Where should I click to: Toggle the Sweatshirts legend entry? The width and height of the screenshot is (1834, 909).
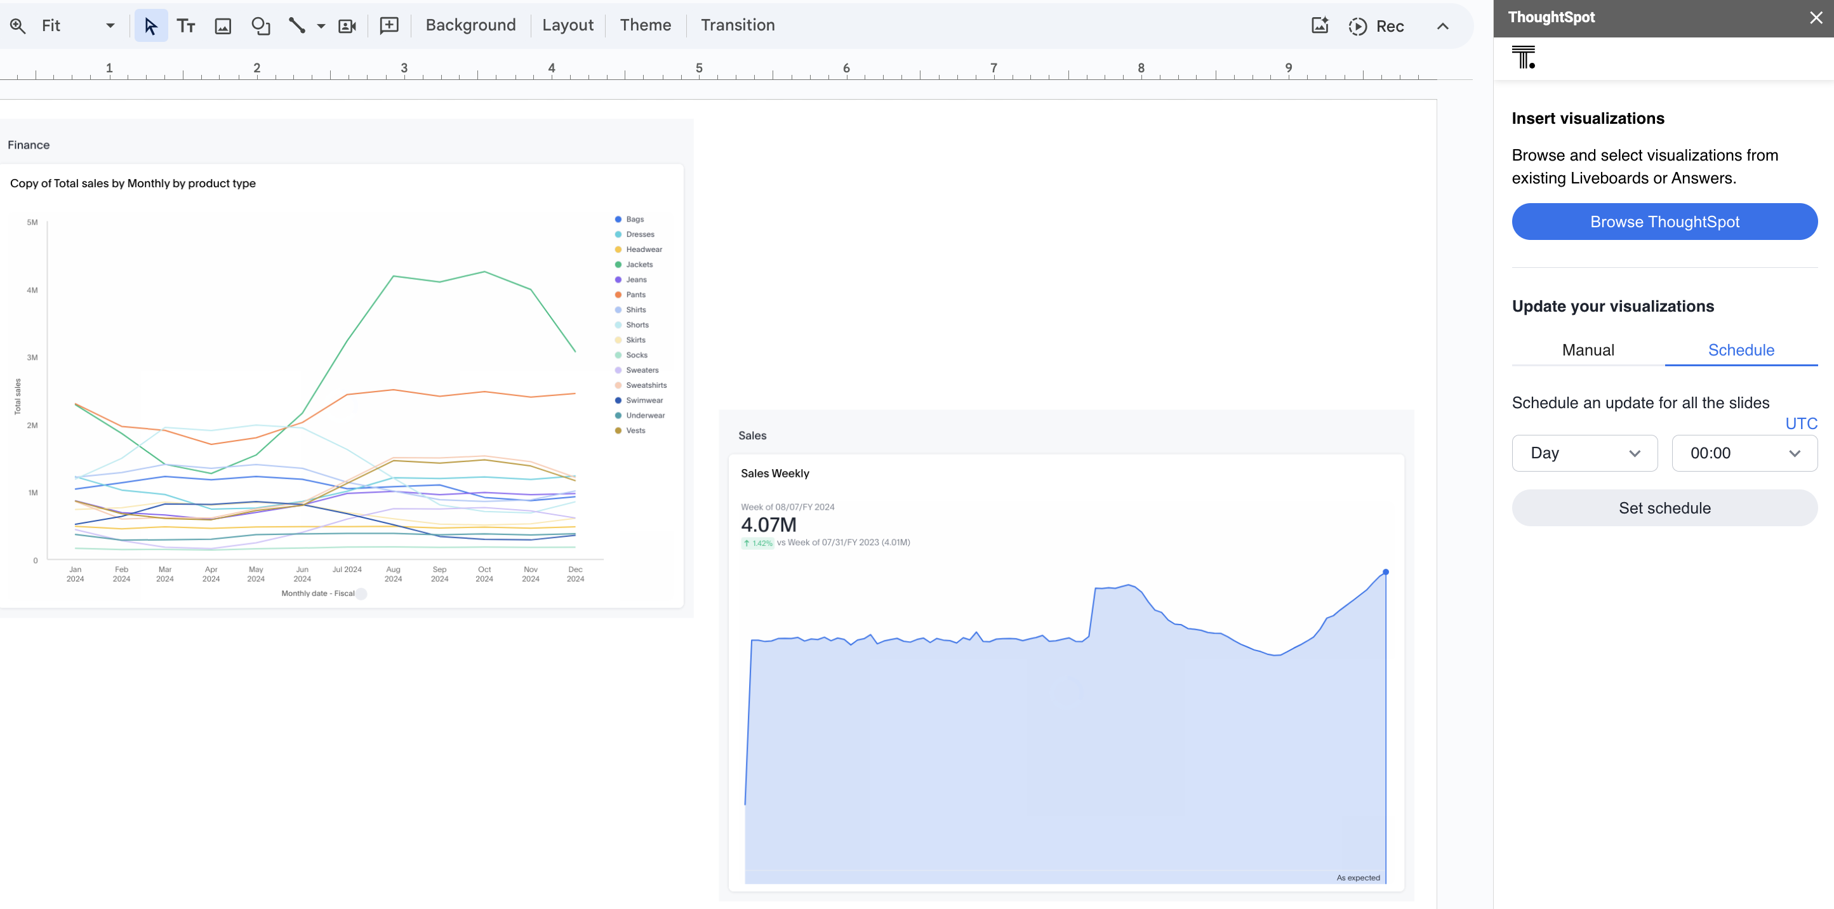(x=640, y=385)
